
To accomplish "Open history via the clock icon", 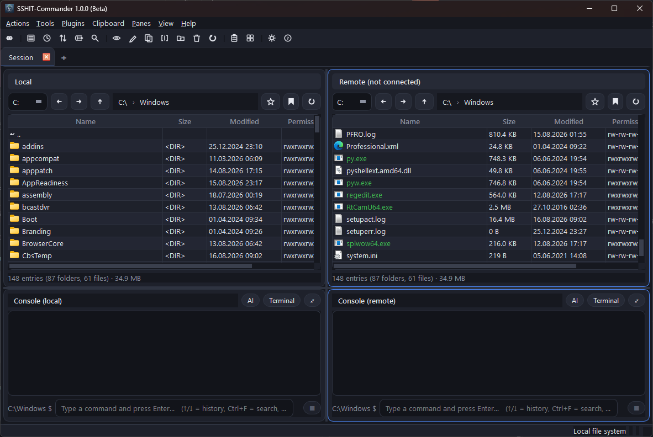I will tap(47, 38).
